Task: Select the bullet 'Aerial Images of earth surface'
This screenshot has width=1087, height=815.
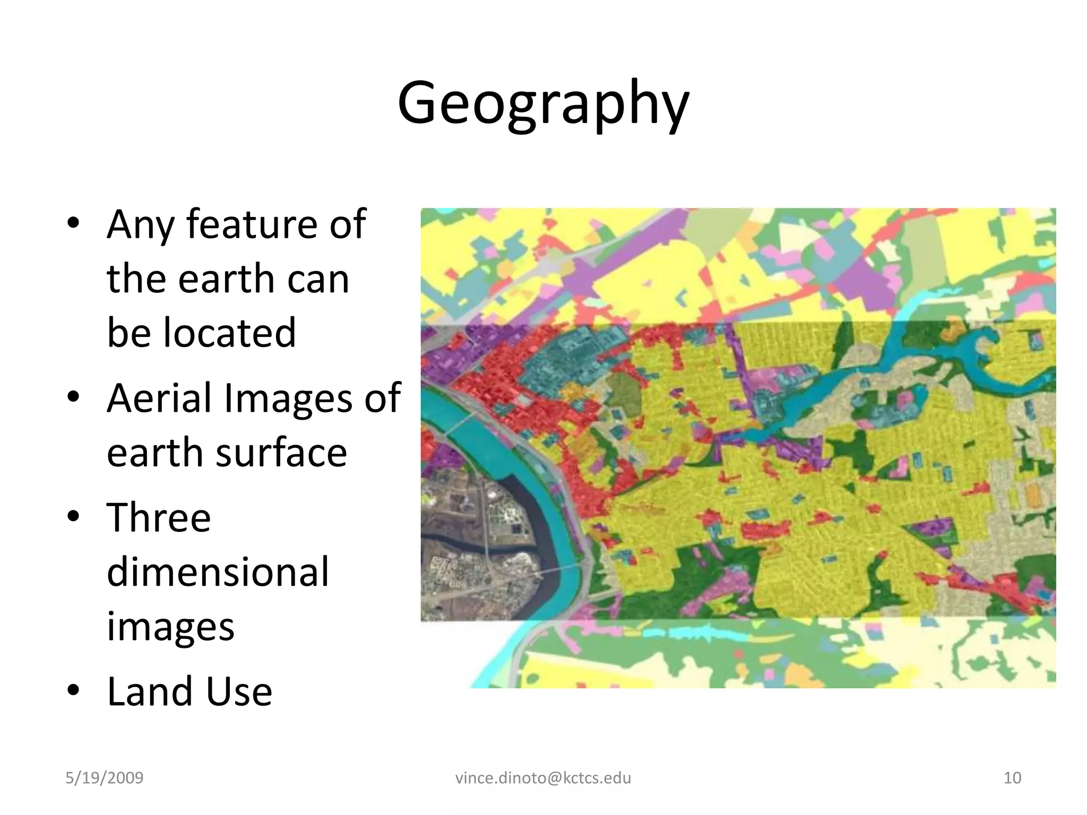Action: (254, 424)
